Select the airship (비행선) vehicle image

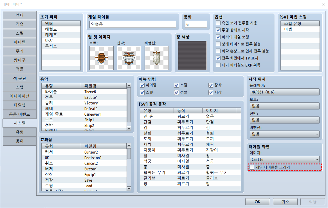[157, 58]
